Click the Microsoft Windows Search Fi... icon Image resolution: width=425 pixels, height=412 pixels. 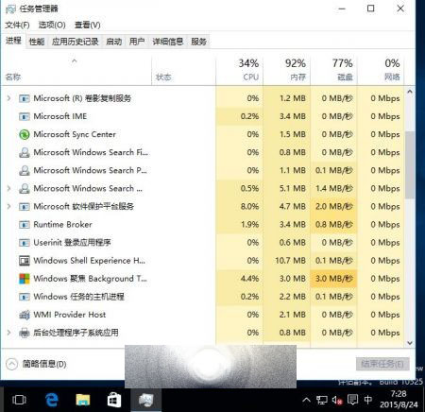pyautogui.click(x=25, y=152)
